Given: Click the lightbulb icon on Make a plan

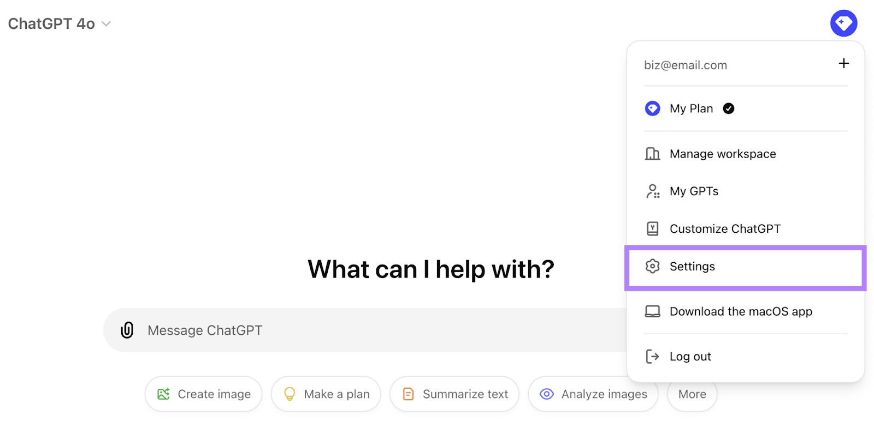Looking at the screenshot, I should 290,394.
